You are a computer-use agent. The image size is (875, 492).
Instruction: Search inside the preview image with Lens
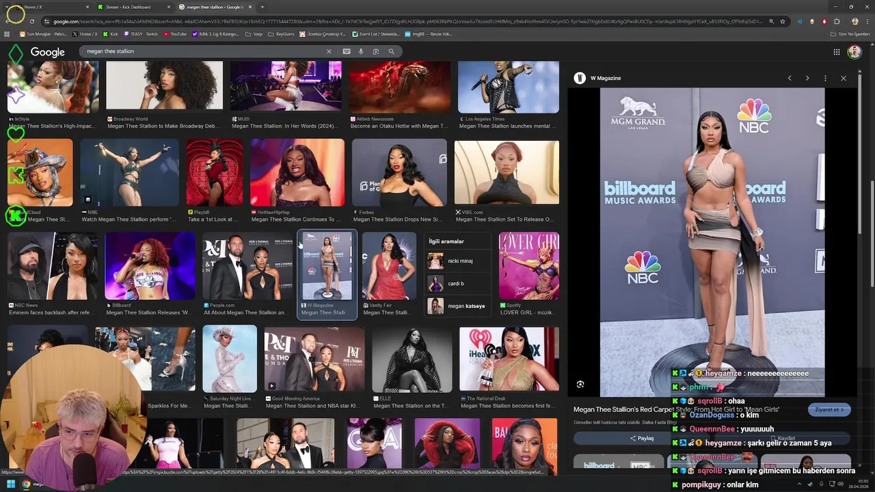point(580,385)
